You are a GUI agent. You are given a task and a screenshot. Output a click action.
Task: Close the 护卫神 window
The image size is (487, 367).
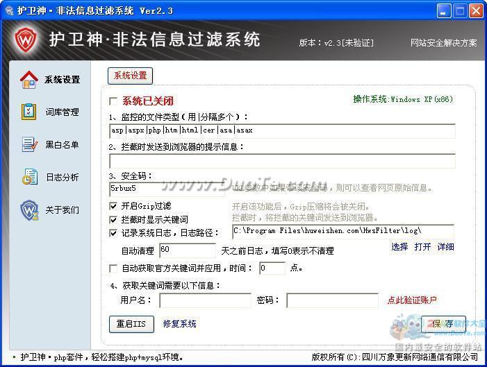[x=476, y=11]
